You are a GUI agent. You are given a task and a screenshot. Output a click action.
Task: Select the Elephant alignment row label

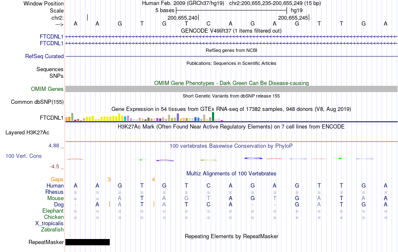[53, 211]
